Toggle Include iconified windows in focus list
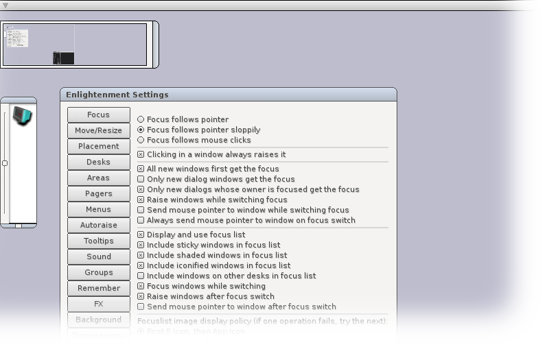Viewport: 549px width, 360px height. (141, 265)
